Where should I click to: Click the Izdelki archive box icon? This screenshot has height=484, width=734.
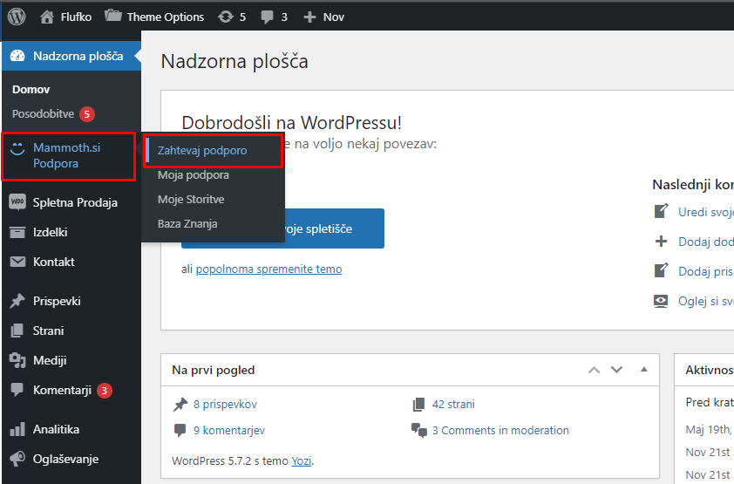click(17, 232)
